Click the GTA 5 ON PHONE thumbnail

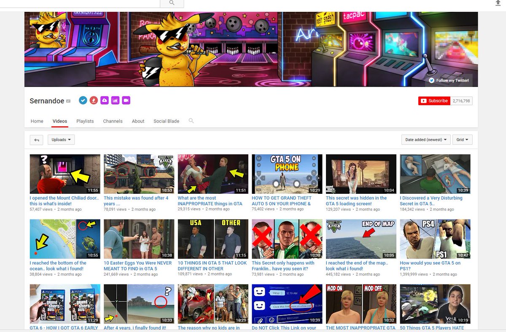tap(287, 174)
